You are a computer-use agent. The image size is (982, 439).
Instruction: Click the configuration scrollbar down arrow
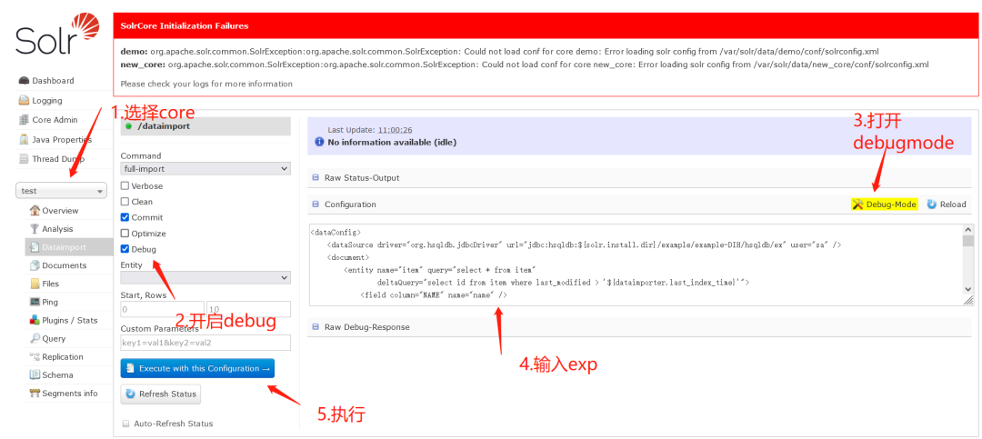pos(968,289)
